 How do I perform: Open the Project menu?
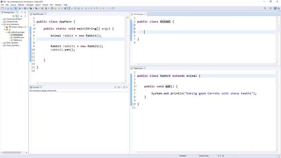[45, 5]
